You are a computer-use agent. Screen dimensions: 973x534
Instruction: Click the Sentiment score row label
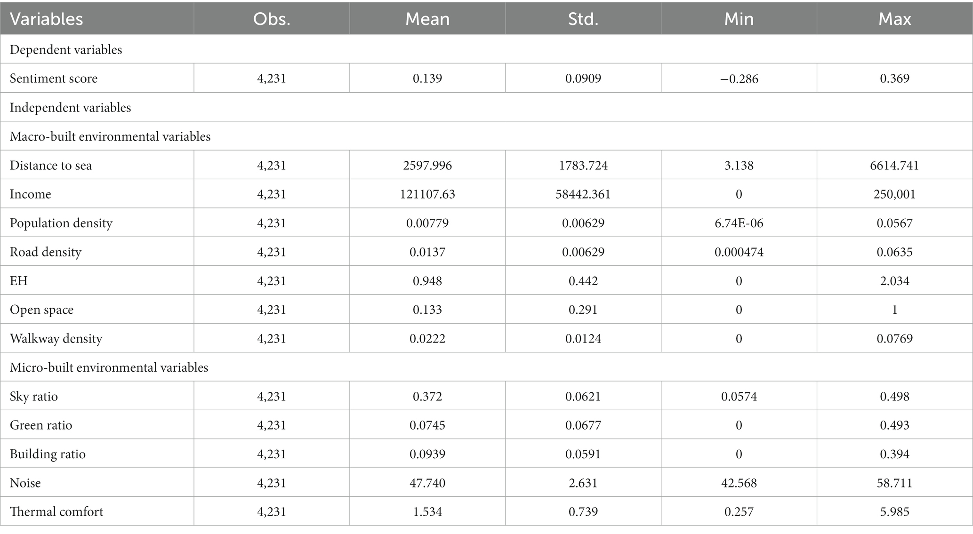coord(54,78)
